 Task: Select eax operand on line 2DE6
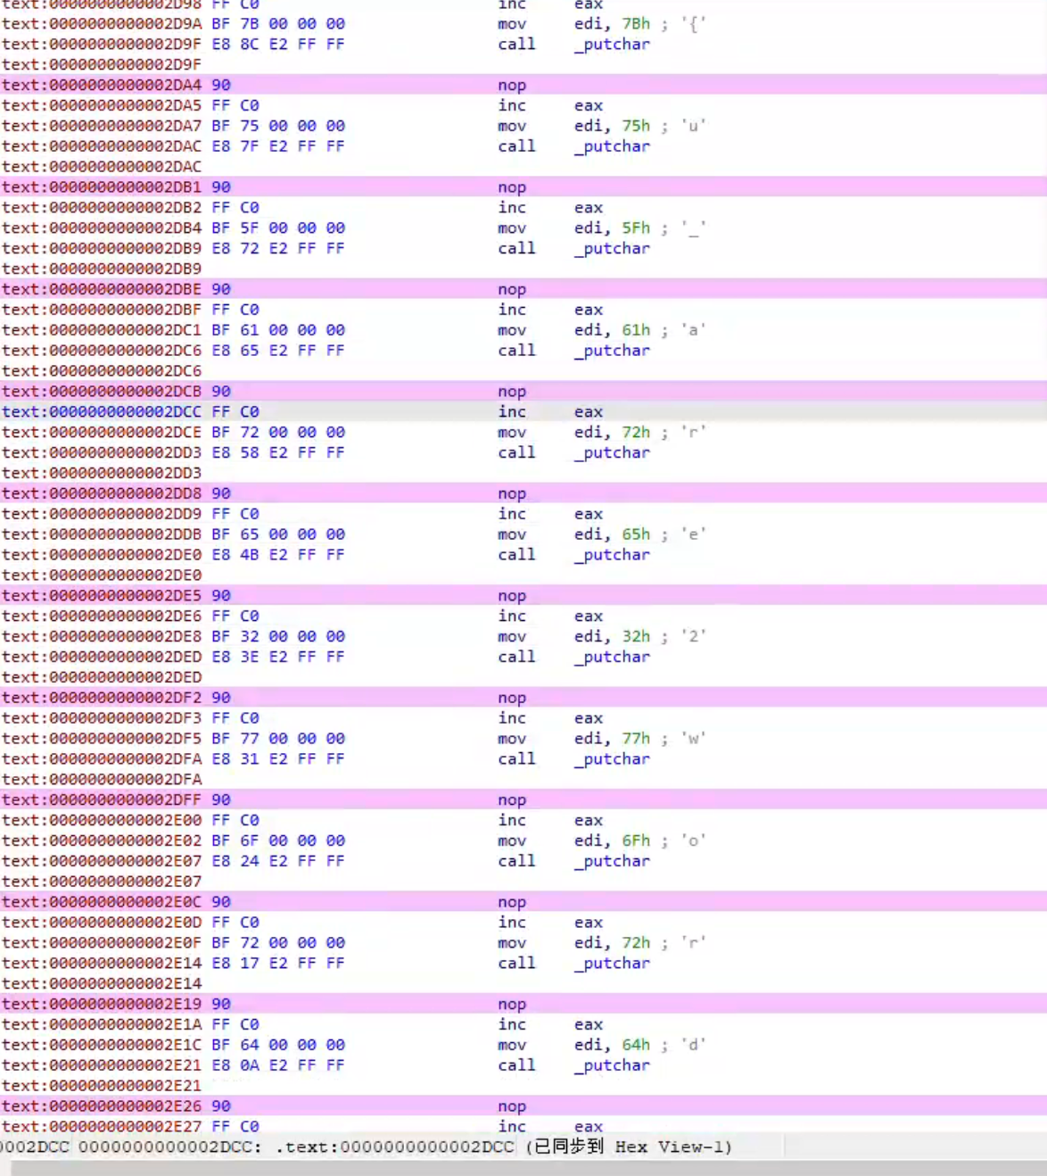(589, 616)
